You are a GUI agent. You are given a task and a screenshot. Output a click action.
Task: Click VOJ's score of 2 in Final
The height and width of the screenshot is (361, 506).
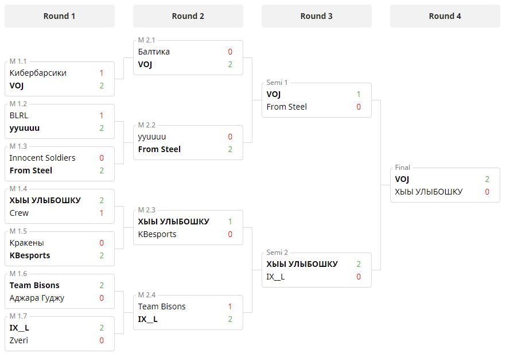pyautogui.click(x=487, y=179)
